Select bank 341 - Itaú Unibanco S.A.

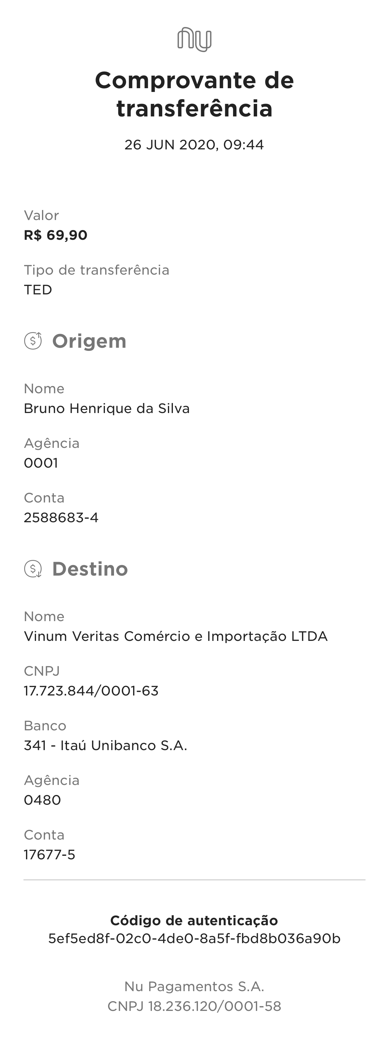105,745
